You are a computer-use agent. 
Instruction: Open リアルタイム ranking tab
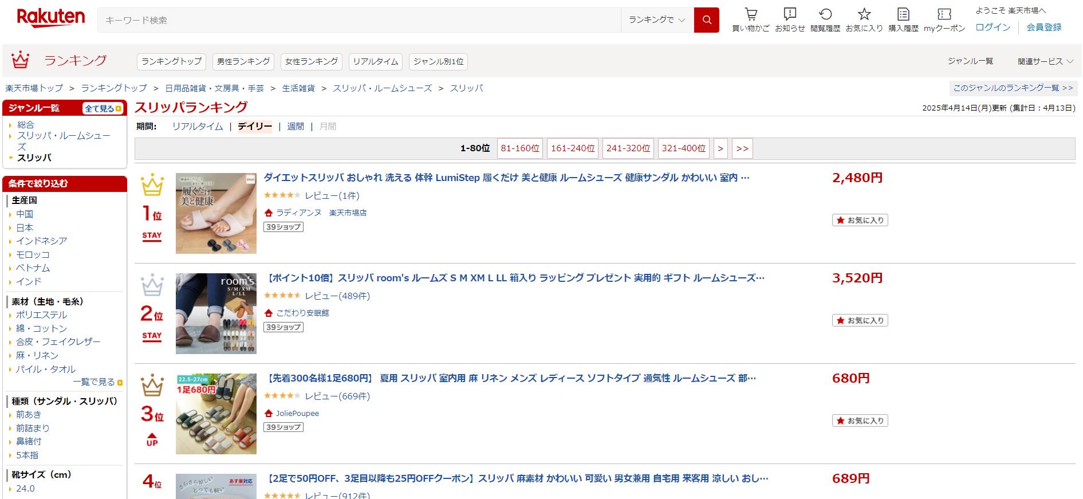pyautogui.click(x=376, y=61)
